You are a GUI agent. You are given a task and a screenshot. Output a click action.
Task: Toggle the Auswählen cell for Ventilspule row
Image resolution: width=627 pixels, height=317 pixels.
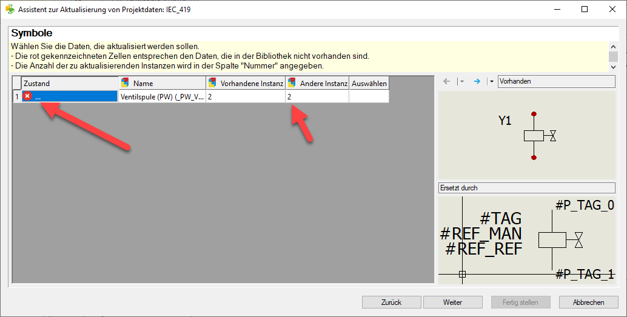(x=369, y=96)
